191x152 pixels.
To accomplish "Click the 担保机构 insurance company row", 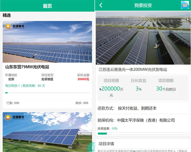I will click(x=136, y=120).
